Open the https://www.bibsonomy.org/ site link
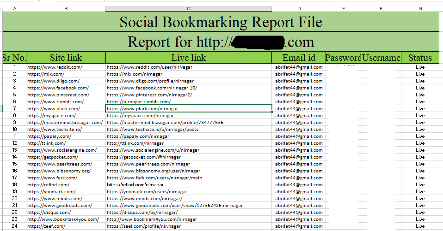This screenshot has width=443, height=231. tap(59, 171)
